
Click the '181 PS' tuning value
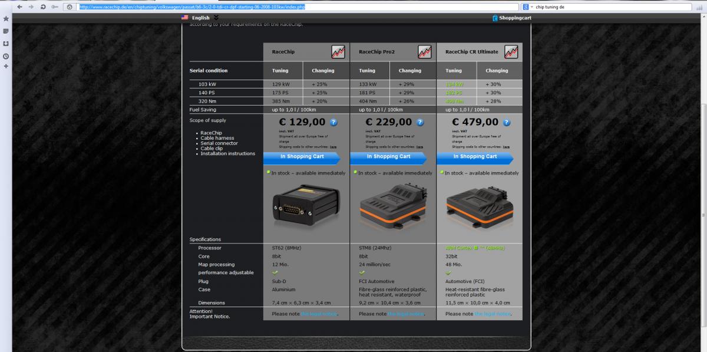pyautogui.click(x=367, y=93)
